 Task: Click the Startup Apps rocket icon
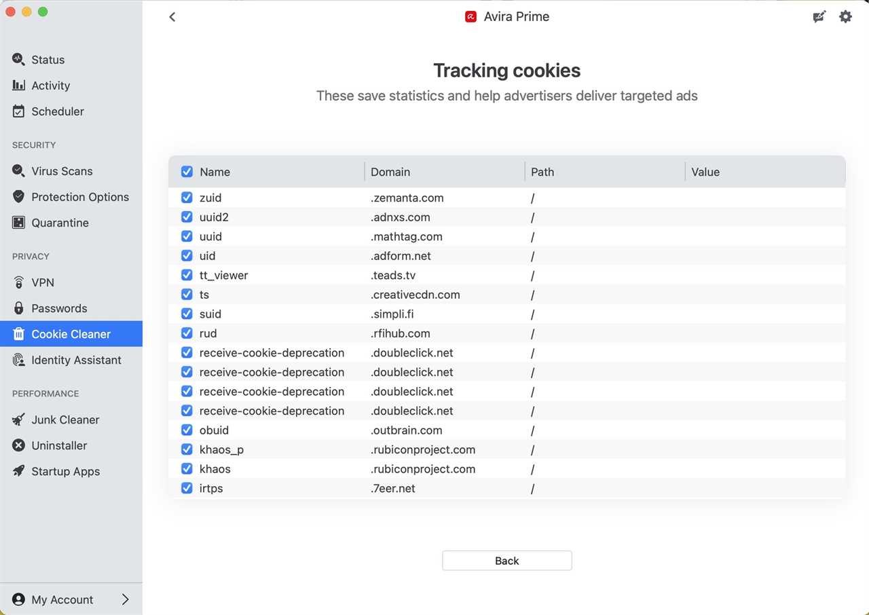coord(18,471)
